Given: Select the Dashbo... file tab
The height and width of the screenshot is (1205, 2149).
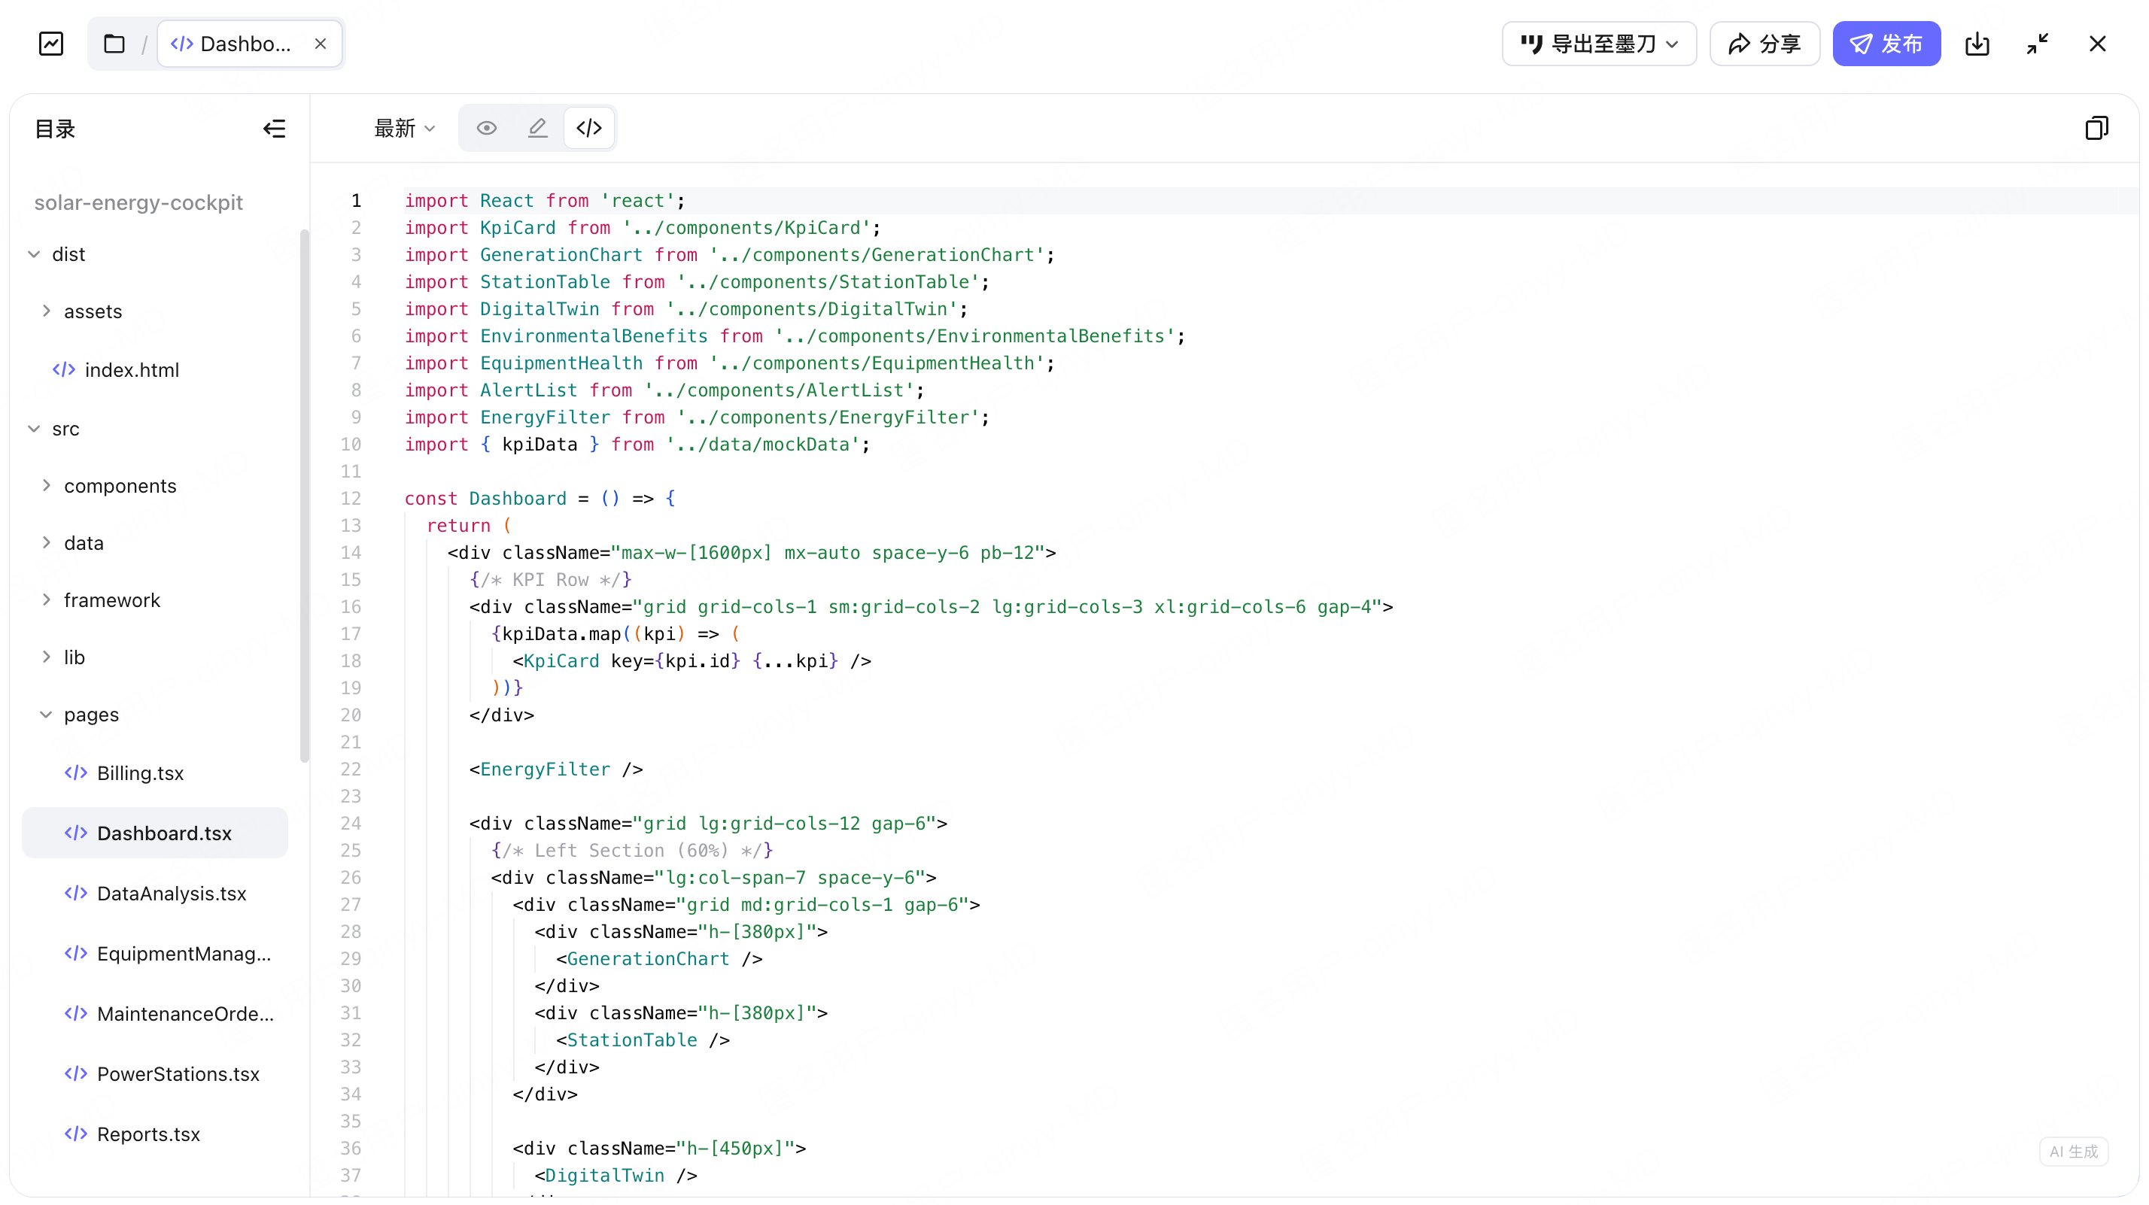Looking at the screenshot, I should pos(248,44).
